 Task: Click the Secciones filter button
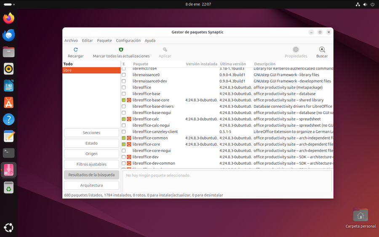[x=91, y=133]
